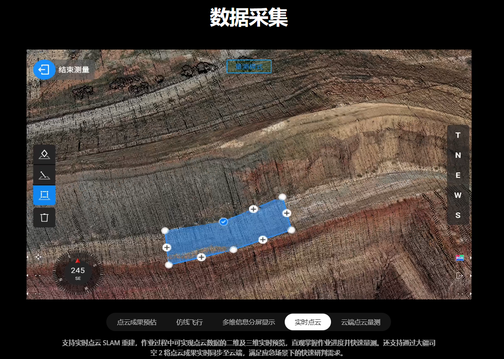Viewport: 504px width, 359px height.
Task: Select the 实时点云 tab
Action: pyautogui.click(x=308, y=322)
